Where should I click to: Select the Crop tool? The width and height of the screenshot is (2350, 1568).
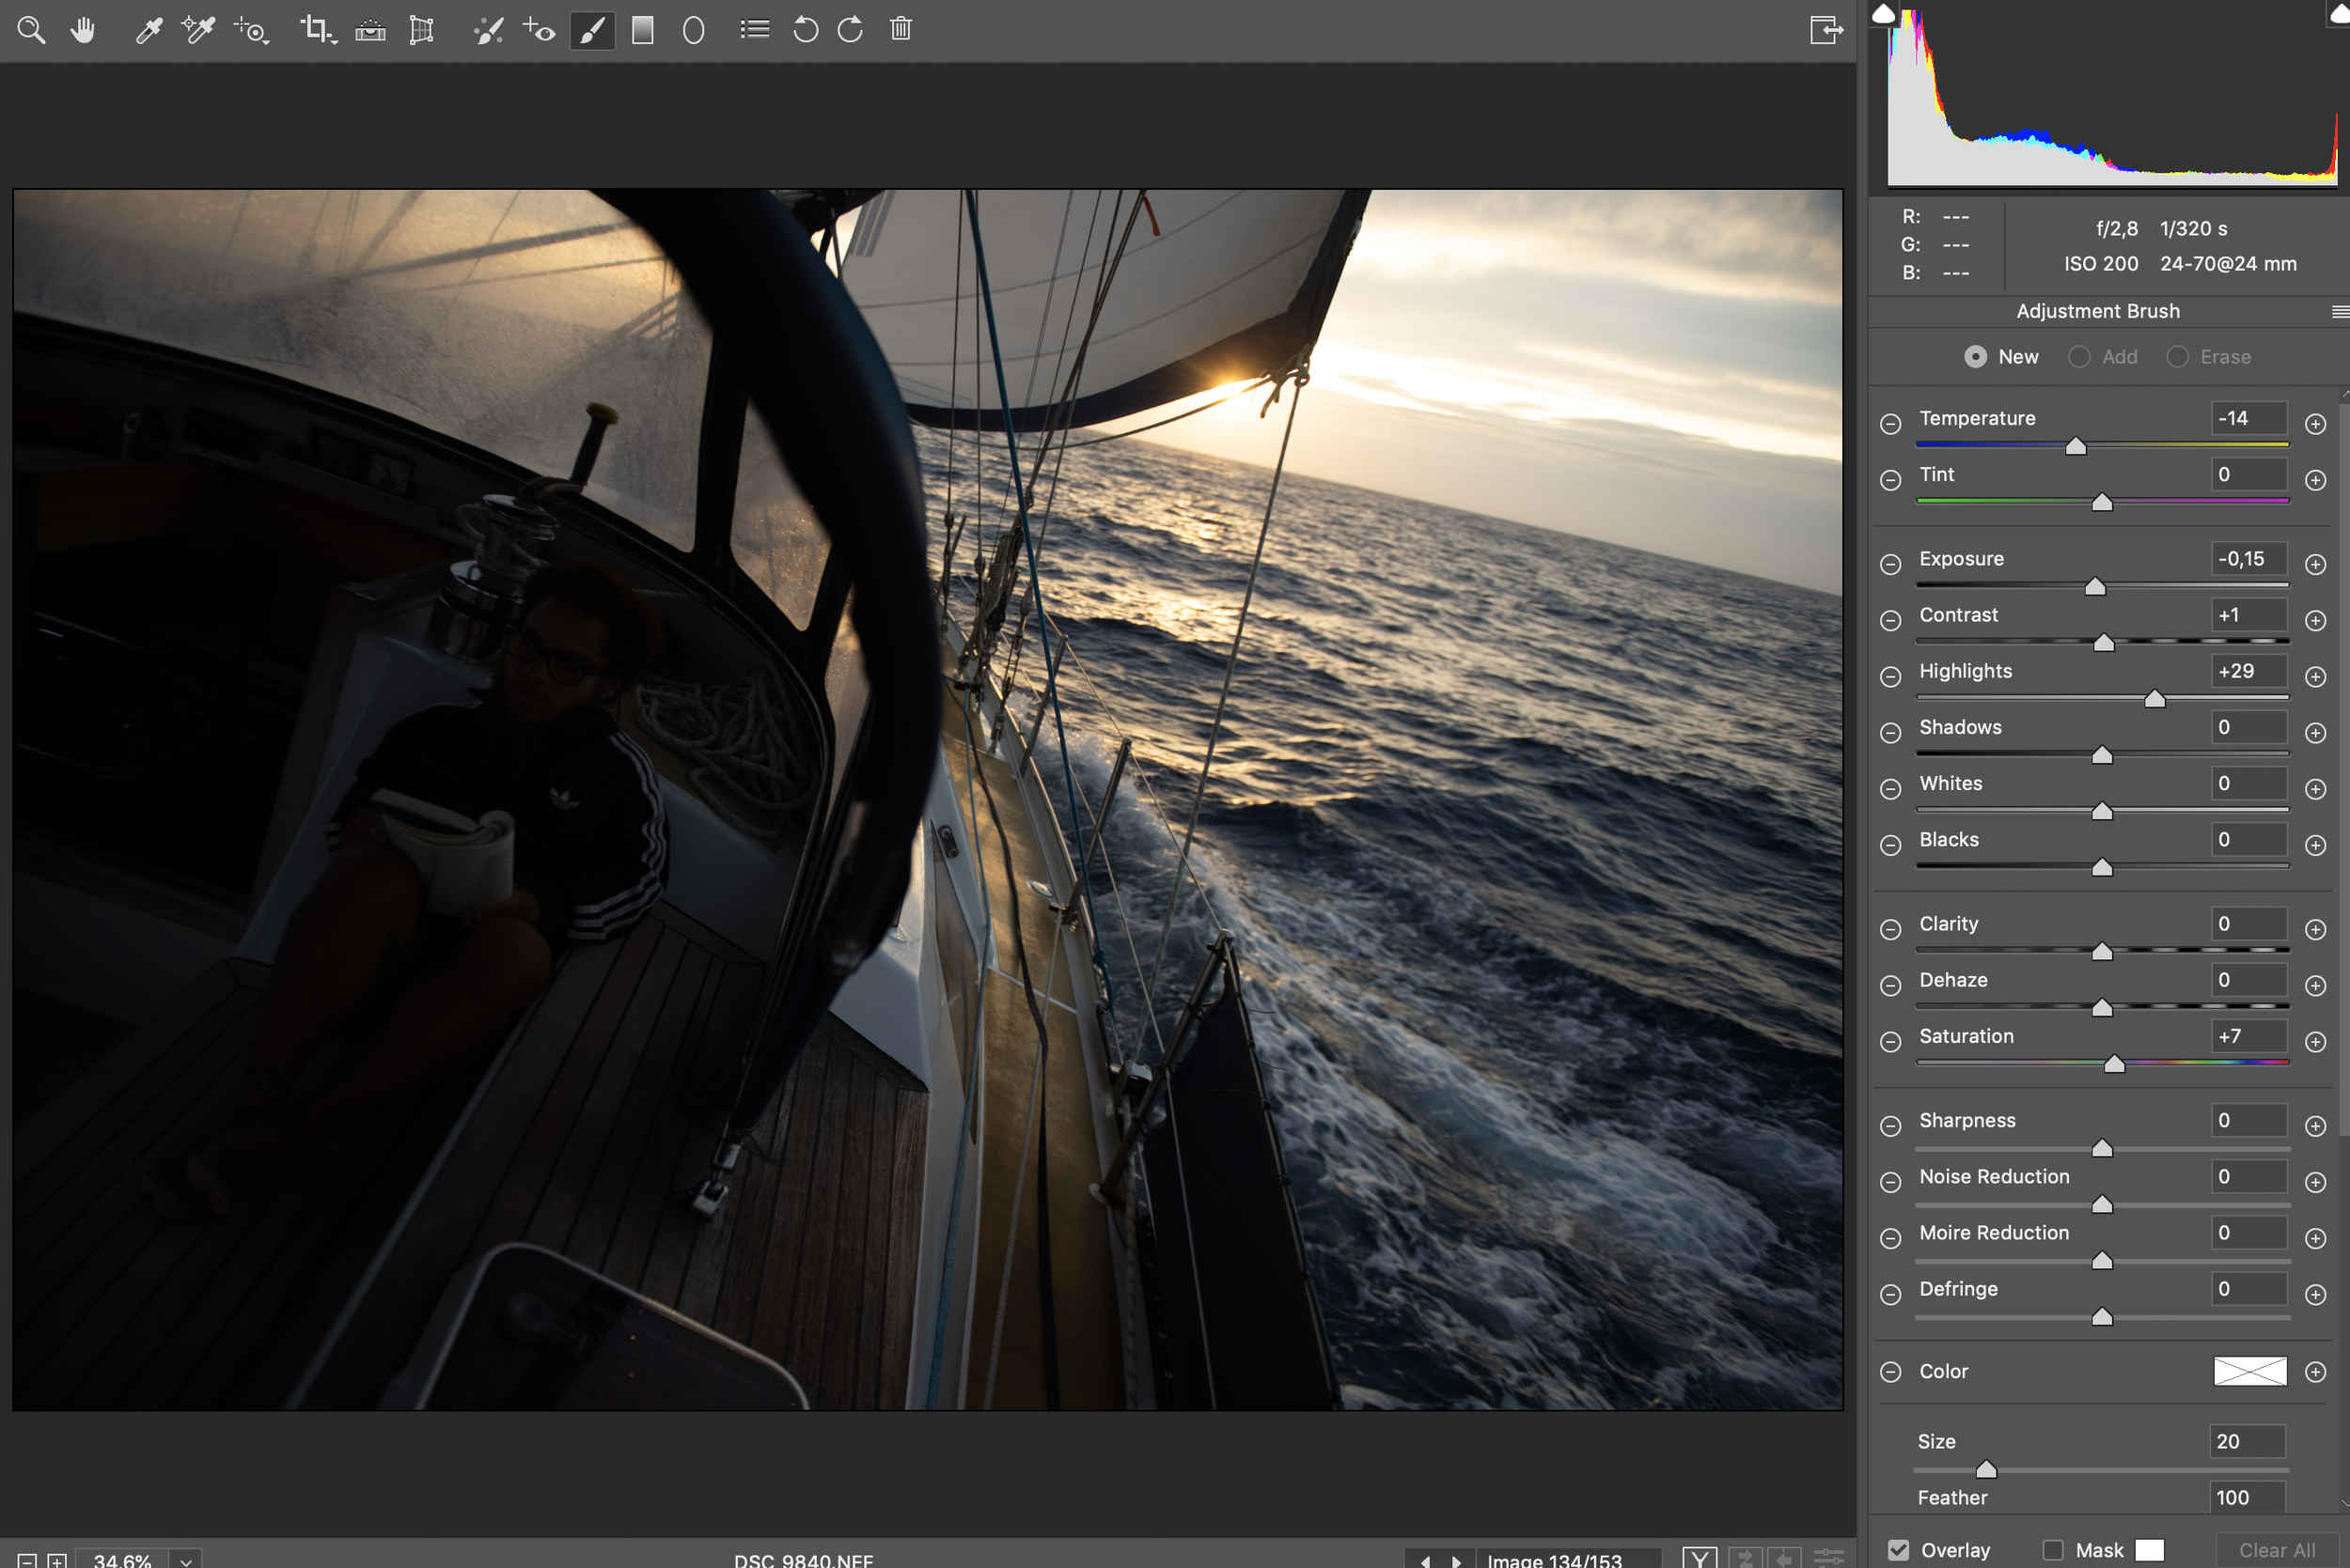coord(314,29)
